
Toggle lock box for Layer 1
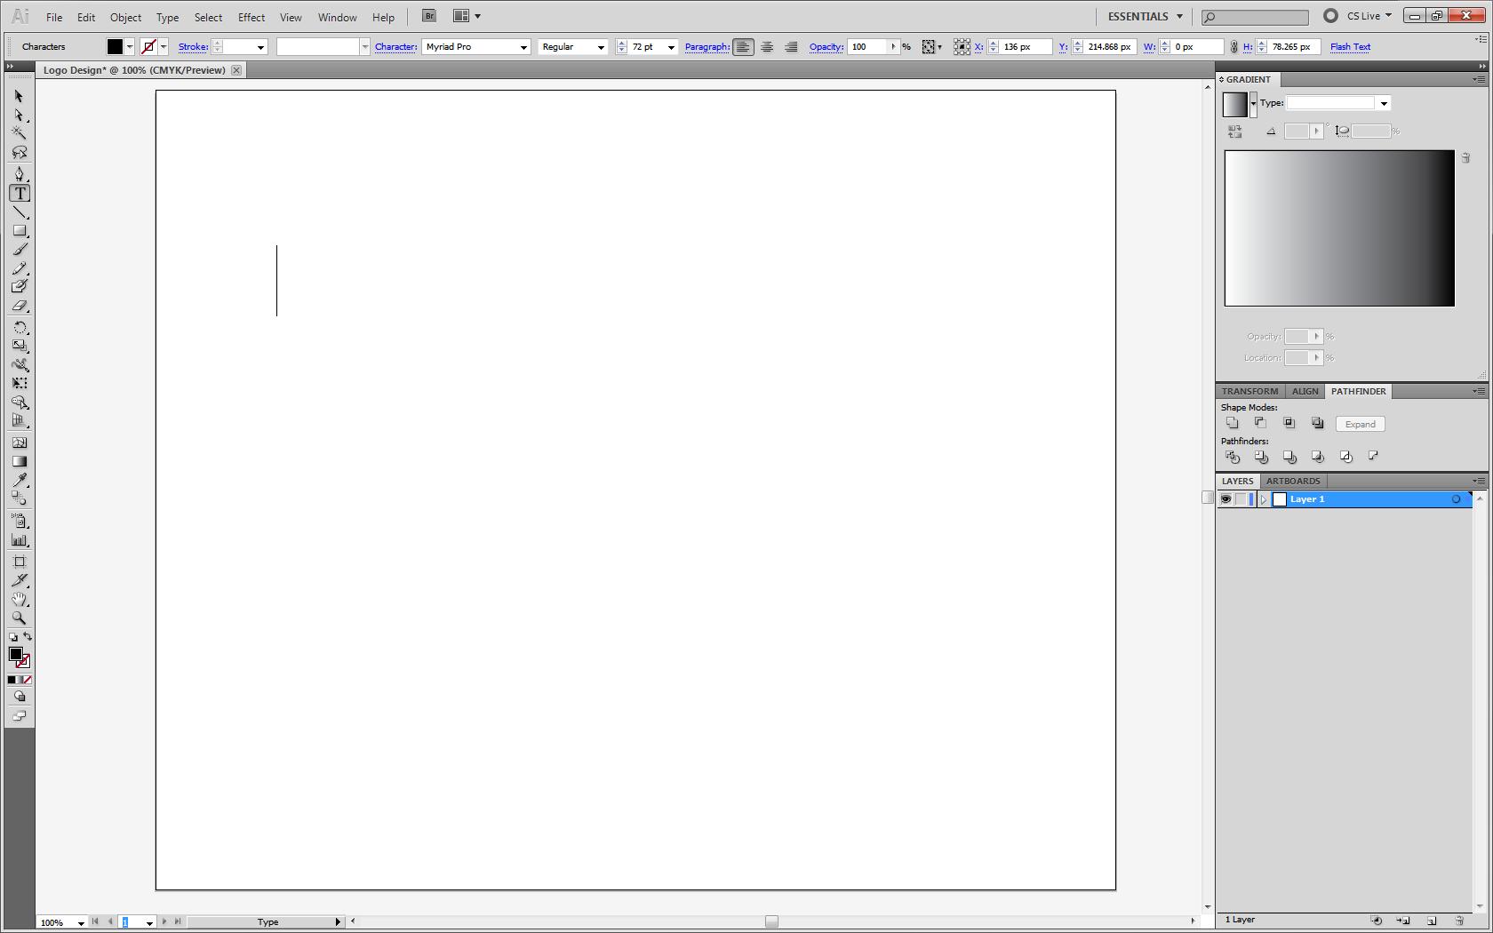[x=1241, y=499]
